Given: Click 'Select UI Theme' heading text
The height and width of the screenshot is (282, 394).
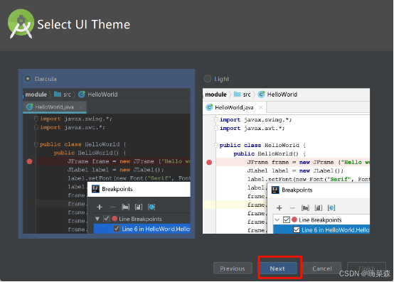Looking at the screenshot, I should (84, 25).
